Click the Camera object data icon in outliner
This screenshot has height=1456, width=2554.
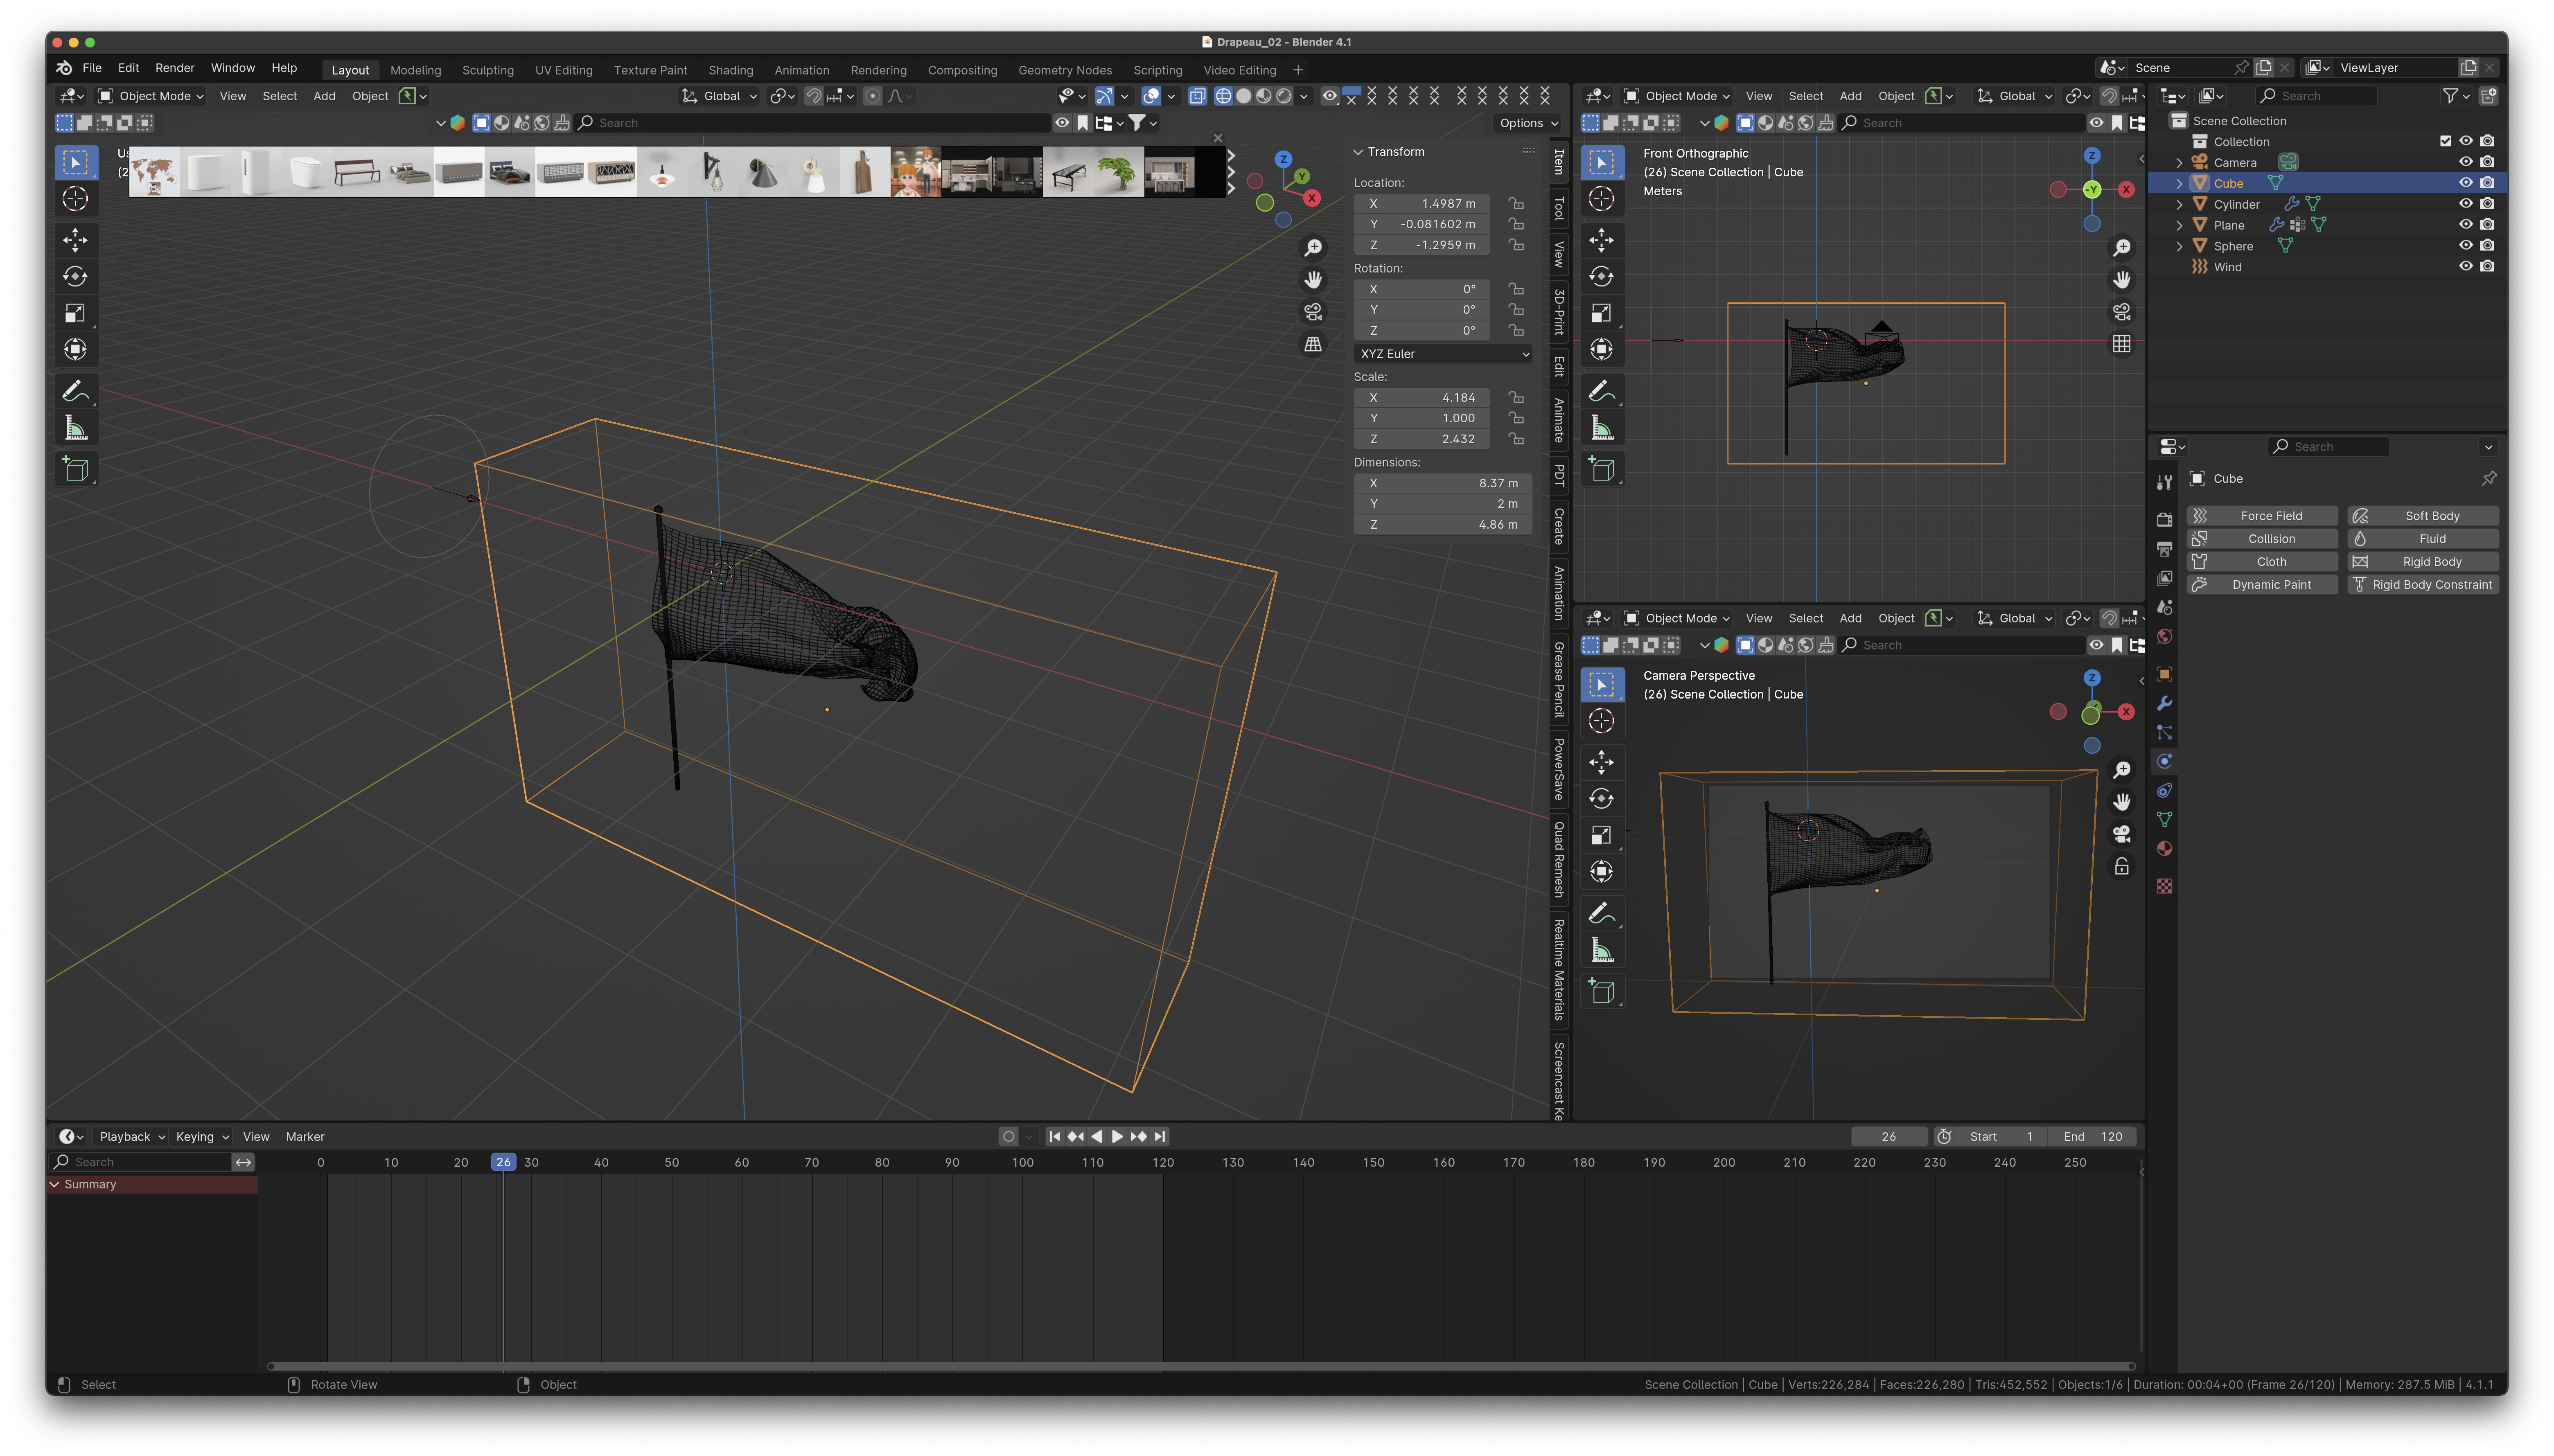click(2288, 162)
